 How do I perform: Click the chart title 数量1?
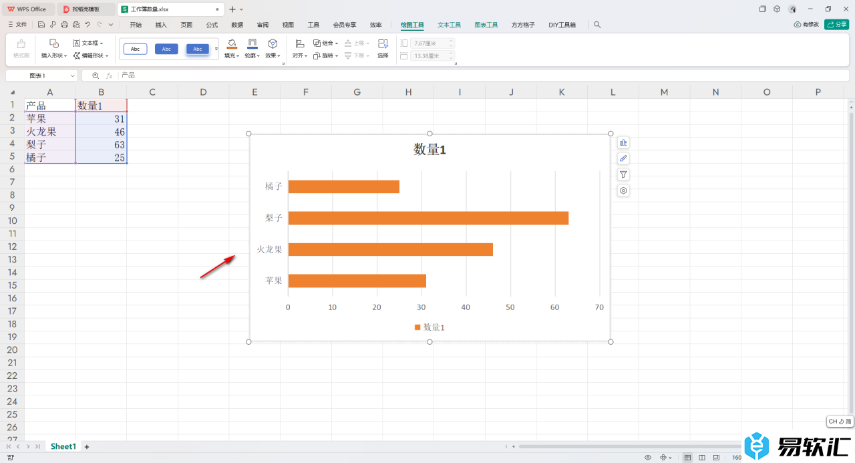pos(430,150)
